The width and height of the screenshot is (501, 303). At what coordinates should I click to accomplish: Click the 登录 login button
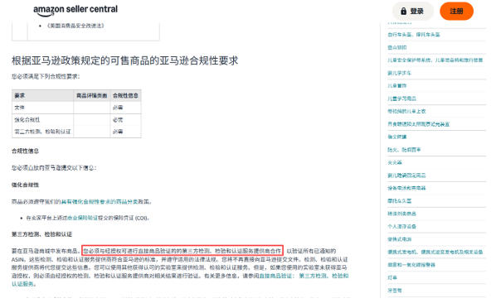pyautogui.click(x=412, y=11)
